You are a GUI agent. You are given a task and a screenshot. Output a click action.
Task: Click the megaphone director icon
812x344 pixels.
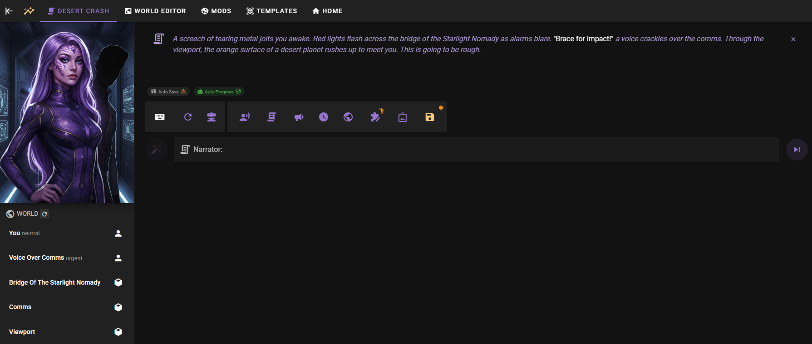click(299, 117)
